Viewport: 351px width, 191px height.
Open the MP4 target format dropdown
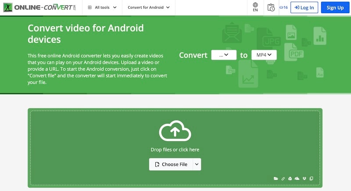click(264, 55)
